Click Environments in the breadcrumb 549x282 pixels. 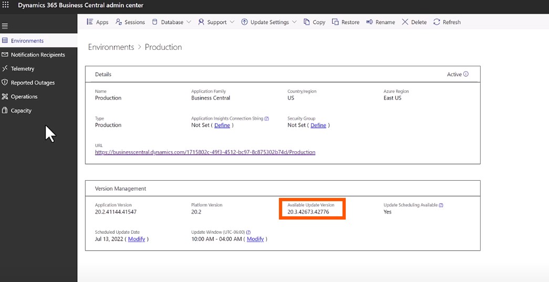[x=111, y=47]
